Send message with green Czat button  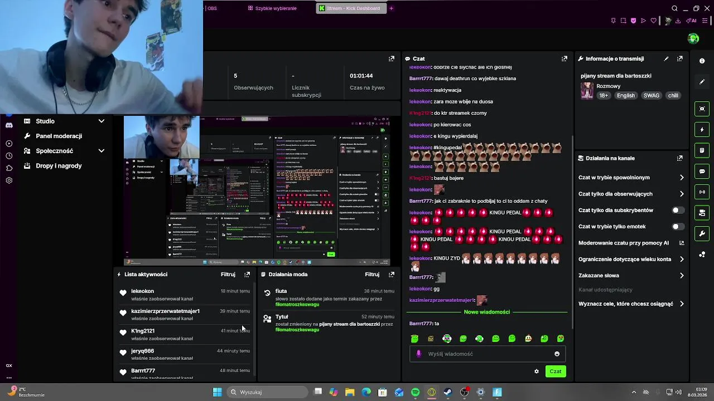pyautogui.click(x=556, y=371)
